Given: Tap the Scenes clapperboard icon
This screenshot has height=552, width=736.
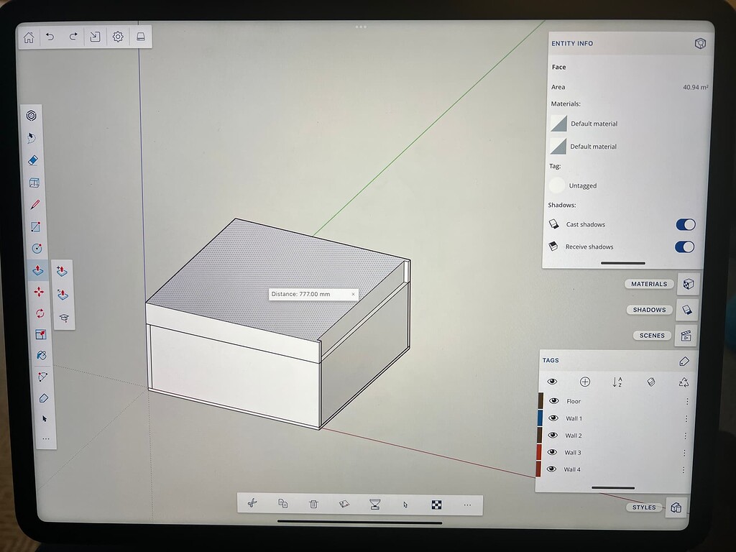Looking at the screenshot, I should coord(688,336).
